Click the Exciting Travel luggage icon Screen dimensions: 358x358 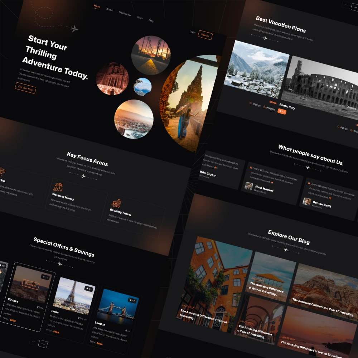[116, 203]
